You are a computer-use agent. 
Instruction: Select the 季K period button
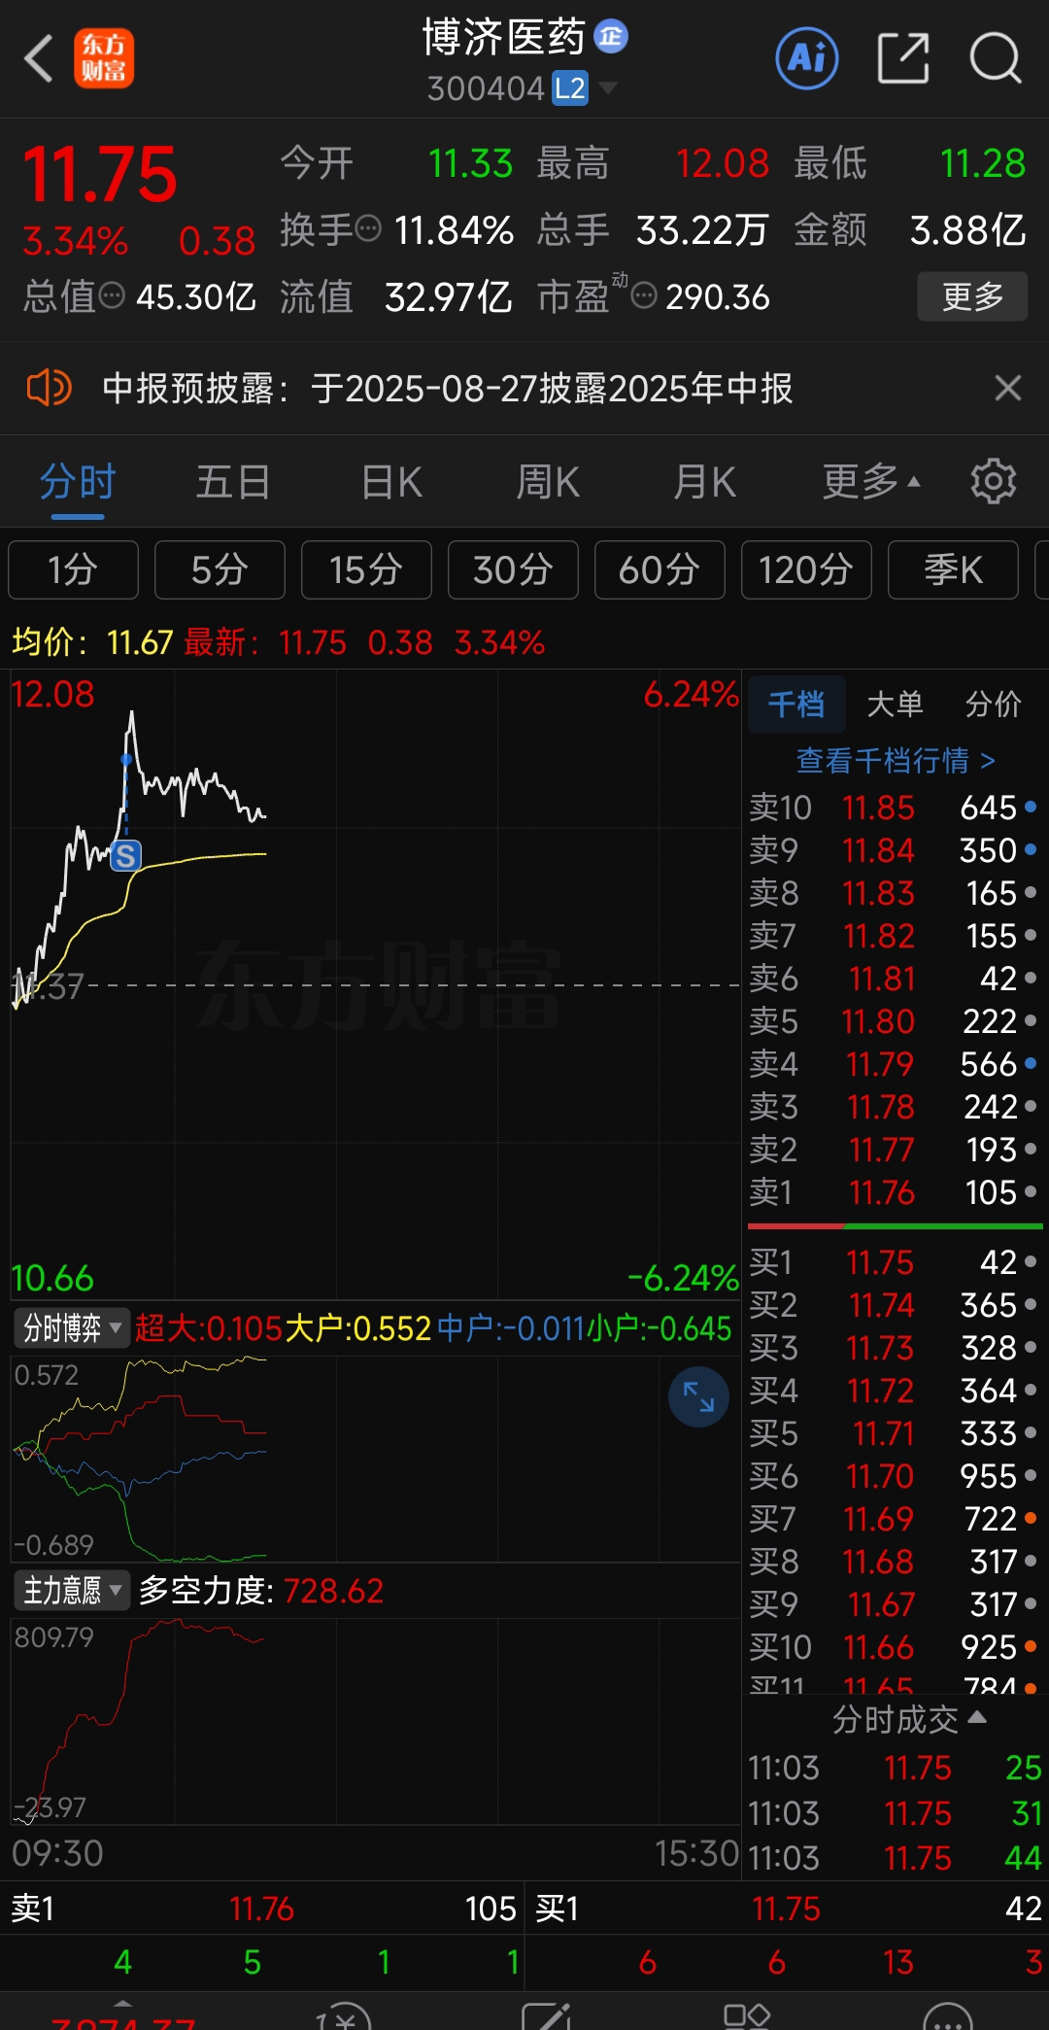point(953,569)
